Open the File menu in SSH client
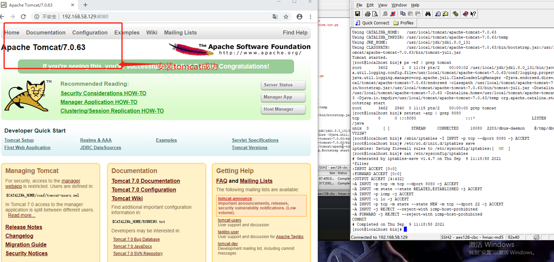 point(359,5)
